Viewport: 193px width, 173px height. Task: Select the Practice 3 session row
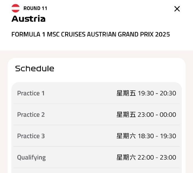(96, 136)
